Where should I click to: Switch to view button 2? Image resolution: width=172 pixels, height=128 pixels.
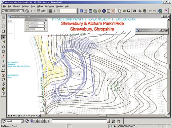34,121
